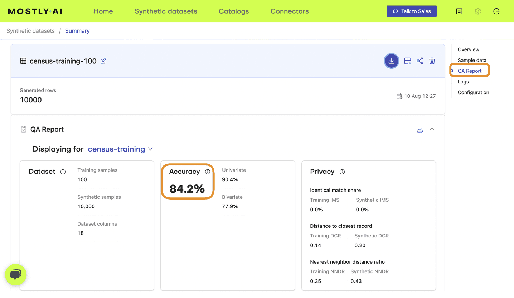Open the Logs section link

463,82
